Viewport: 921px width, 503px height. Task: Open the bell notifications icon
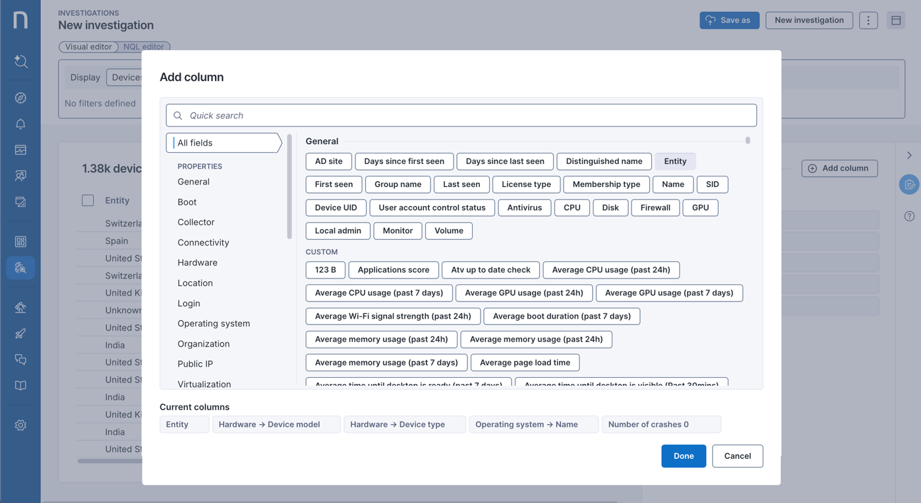pos(20,124)
